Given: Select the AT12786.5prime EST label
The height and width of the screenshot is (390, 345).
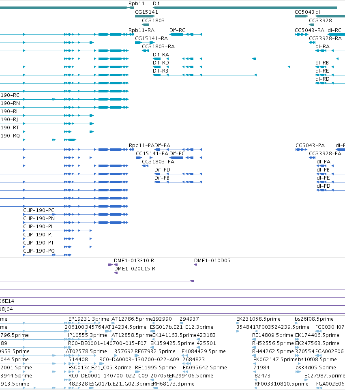Looking at the screenshot, I should 132,319.
